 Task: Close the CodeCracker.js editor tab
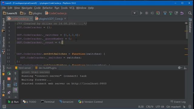click(31, 18)
